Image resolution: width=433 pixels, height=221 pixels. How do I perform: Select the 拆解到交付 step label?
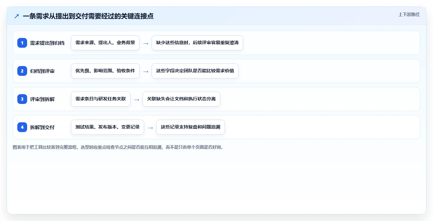(x=42, y=127)
